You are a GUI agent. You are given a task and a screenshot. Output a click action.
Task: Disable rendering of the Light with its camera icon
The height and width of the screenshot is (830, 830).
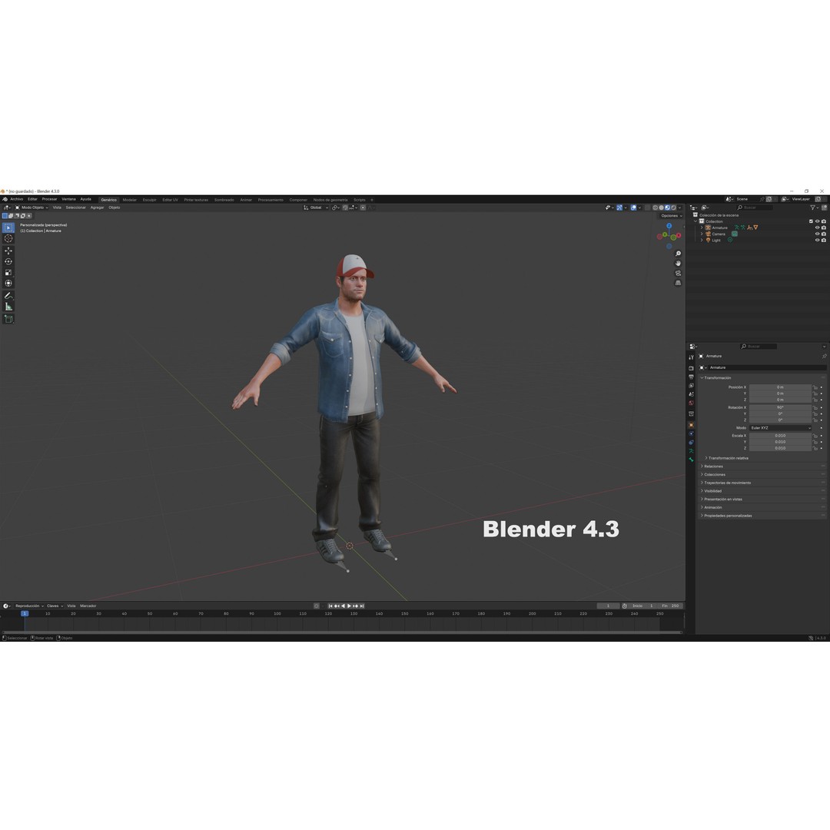[x=824, y=241]
